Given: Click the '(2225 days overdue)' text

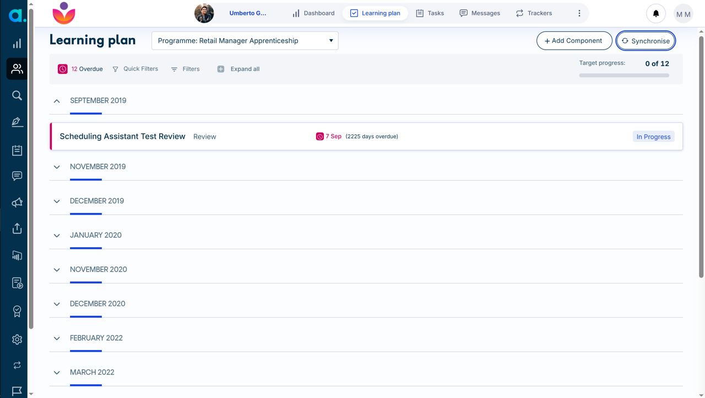Looking at the screenshot, I should coord(372,137).
